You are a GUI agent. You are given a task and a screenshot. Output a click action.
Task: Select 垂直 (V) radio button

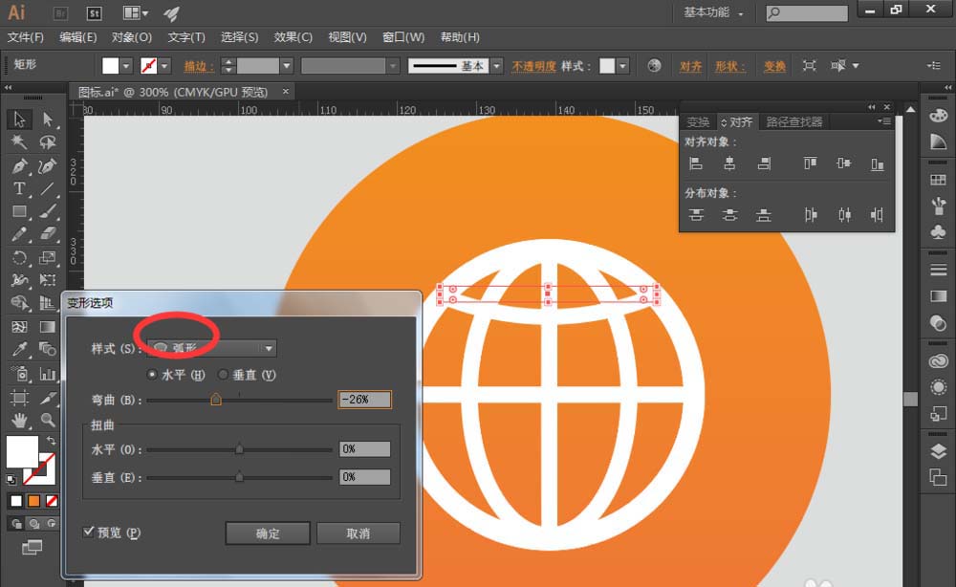tap(223, 374)
